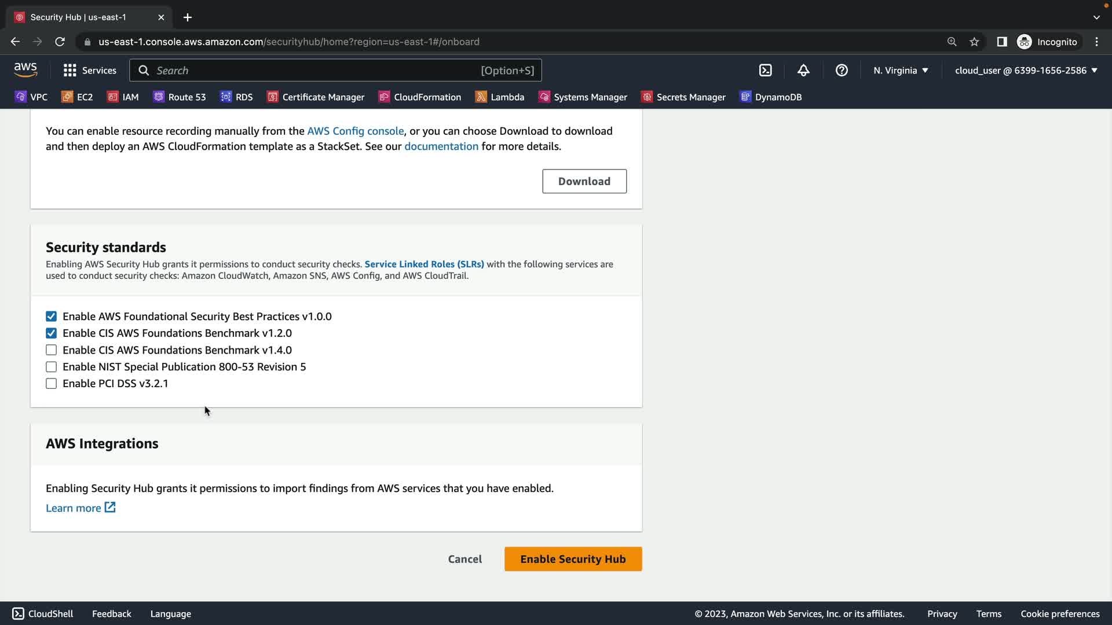Image resolution: width=1112 pixels, height=625 pixels.
Task: Enable PCI DSS v3.2.1 standard
Action: point(52,384)
